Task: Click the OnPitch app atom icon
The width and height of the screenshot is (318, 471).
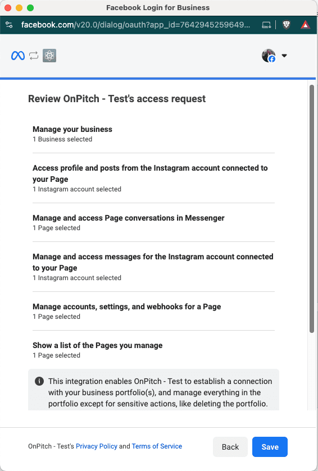Action: pyautogui.click(x=49, y=56)
